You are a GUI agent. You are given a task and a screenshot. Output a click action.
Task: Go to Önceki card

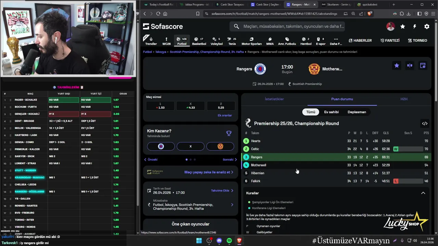pyautogui.click(x=151, y=160)
